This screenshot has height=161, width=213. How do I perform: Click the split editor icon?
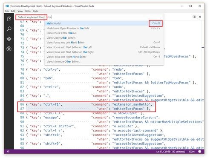pos(194,17)
